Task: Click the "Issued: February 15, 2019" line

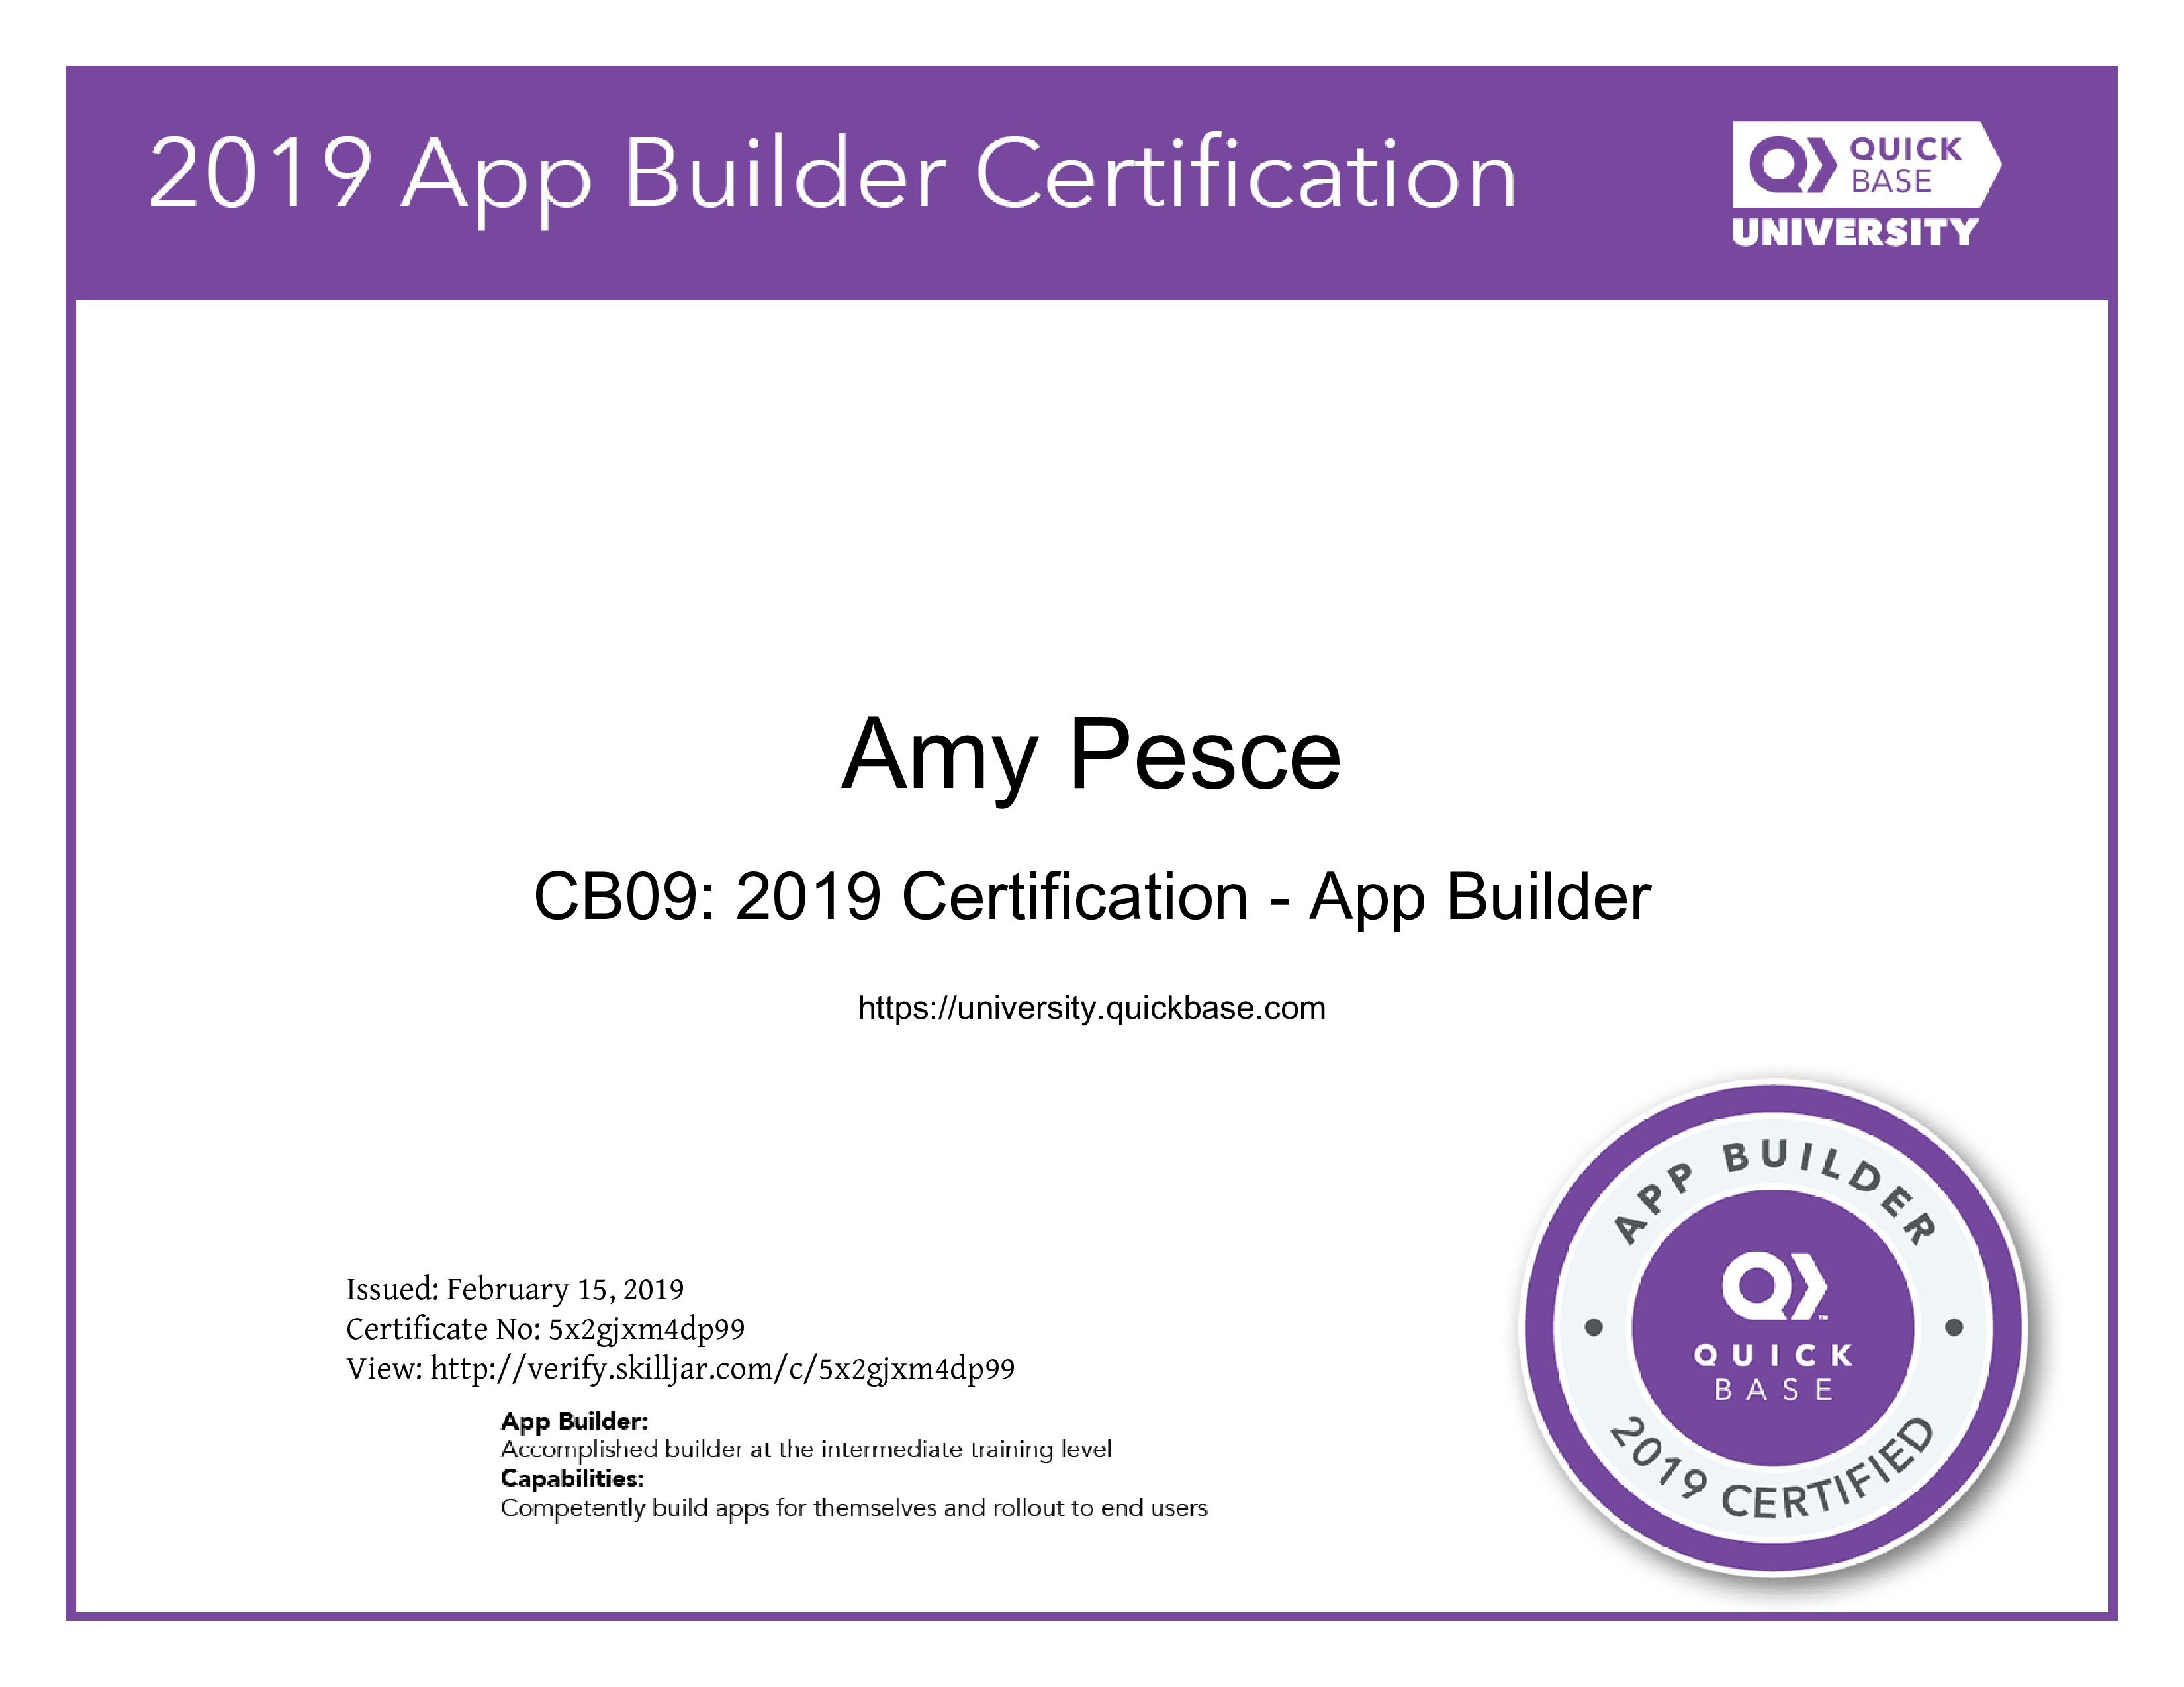Action: [x=515, y=1289]
